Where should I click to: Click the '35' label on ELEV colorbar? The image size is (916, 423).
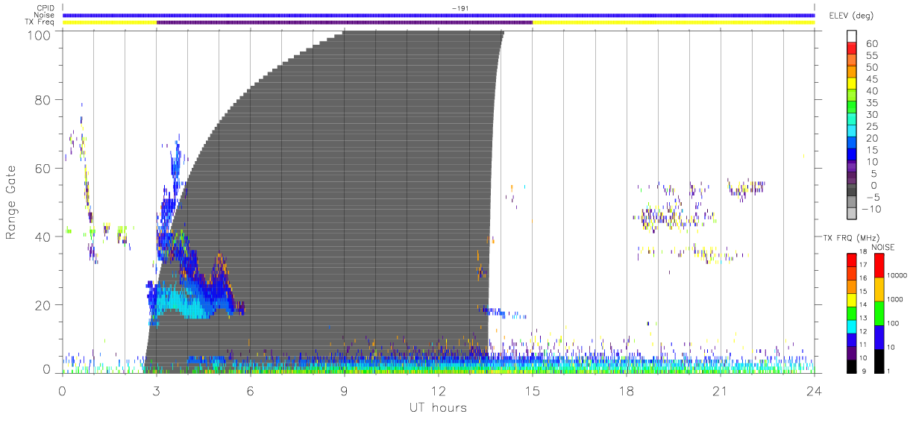(872, 103)
